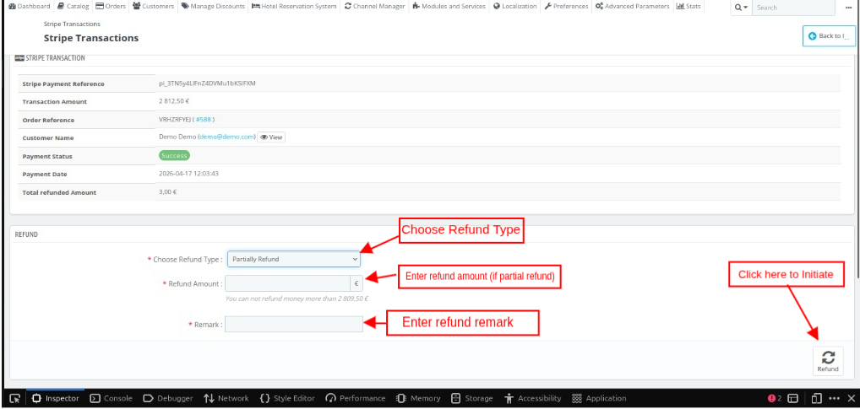Open the top-right three-dot overflow menu
The height and width of the screenshot is (409, 860).
849,7
